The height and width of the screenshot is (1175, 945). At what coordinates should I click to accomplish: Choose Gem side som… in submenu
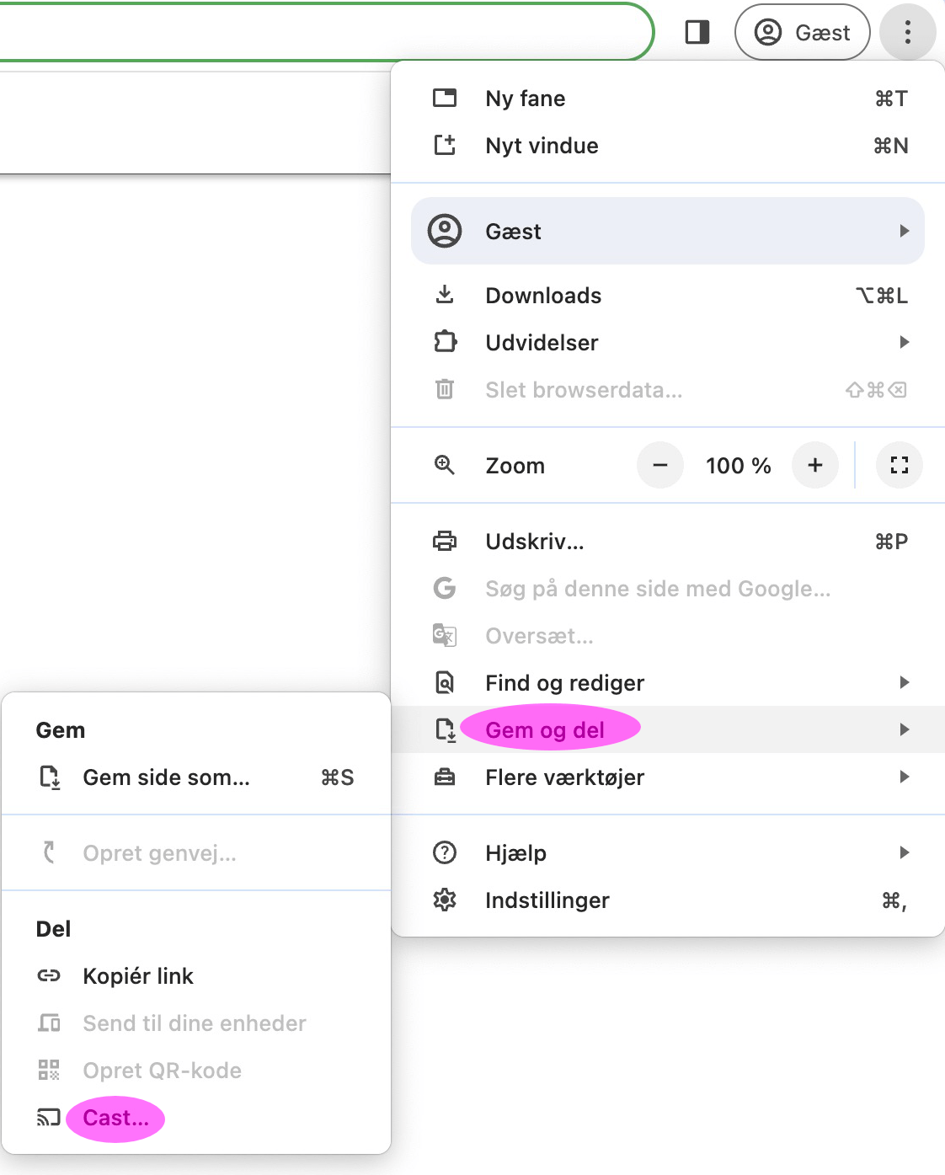[166, 777]
